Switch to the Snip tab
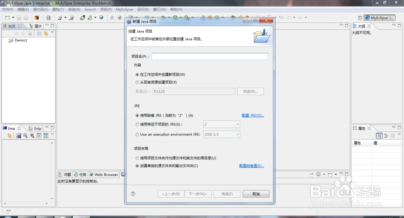The width and height of the screenshot is (404, 218). tap(35, 128)
